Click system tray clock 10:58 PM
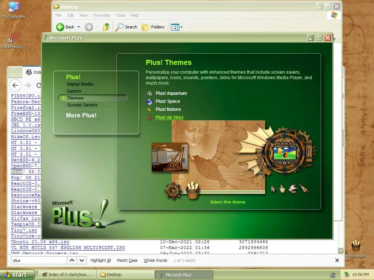Image resolution: width=374 pixels, height=280 pixels. click(x=360, y=275)
